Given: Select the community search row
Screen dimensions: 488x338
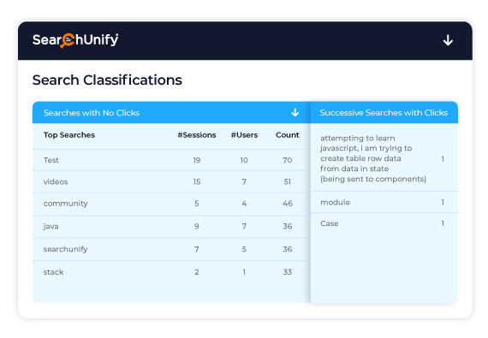Looking at the screenshot, I should (x=171, y=204).
